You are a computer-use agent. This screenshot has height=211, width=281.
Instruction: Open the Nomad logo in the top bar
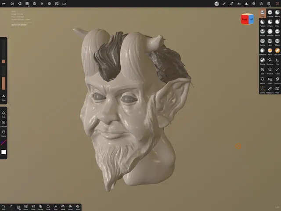(x=4, y=4)
